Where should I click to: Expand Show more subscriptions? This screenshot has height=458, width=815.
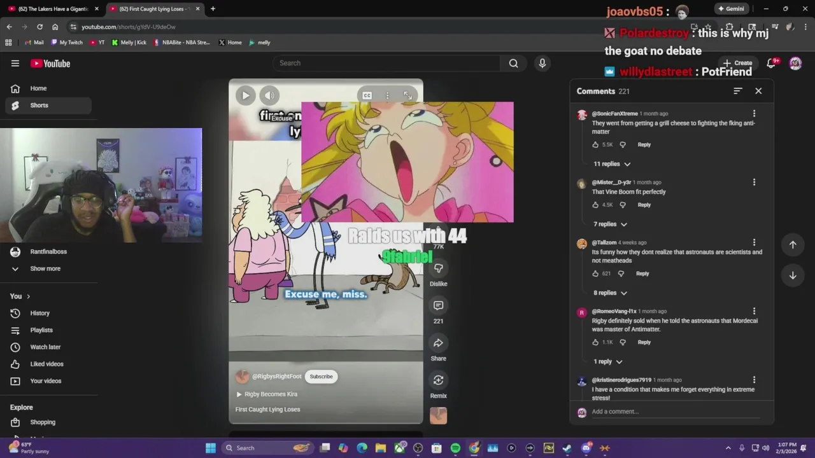point(48,268)
